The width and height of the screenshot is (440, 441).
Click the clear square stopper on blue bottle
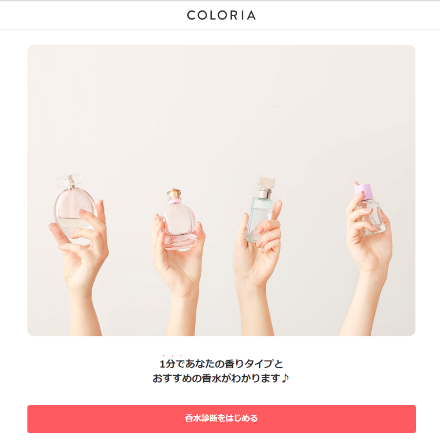pos(266,183)
